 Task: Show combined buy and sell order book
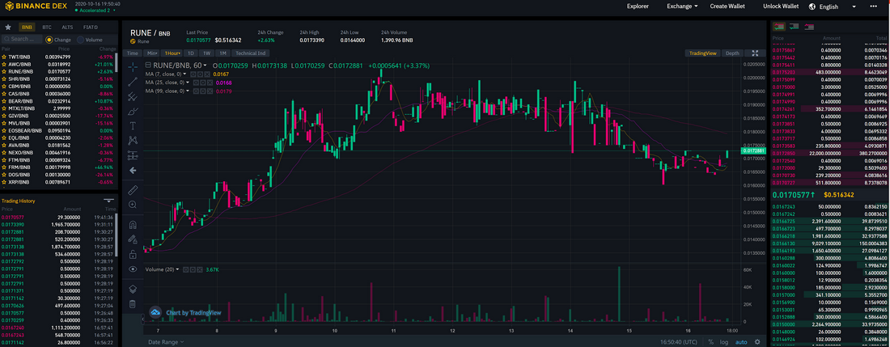click(x=779, y=26)
